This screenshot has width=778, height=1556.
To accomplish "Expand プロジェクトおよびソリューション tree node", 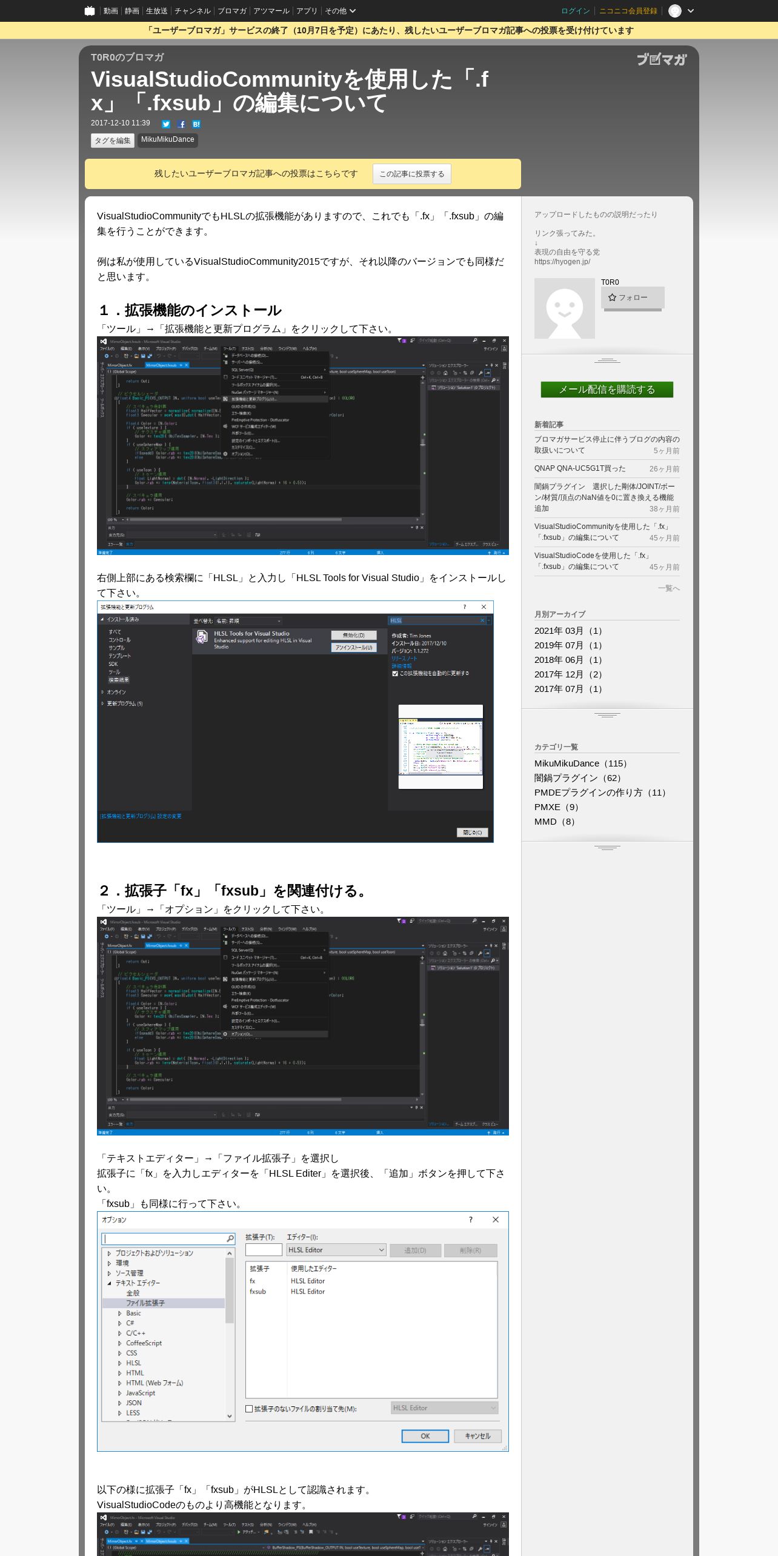I will pos(110,1253).
